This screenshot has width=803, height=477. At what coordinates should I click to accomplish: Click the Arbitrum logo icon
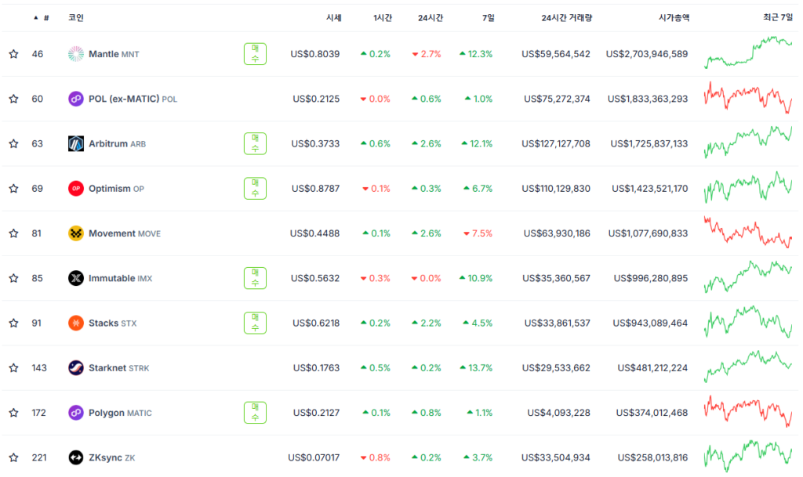pyautogui.click(x=76, y=144)
